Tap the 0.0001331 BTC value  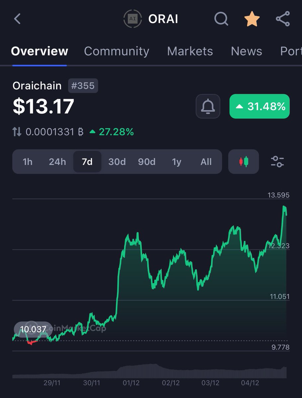pyautogui.click(x=54, y=132)
